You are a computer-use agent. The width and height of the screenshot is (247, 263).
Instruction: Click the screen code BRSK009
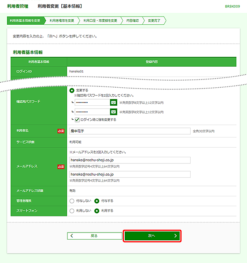233,6
